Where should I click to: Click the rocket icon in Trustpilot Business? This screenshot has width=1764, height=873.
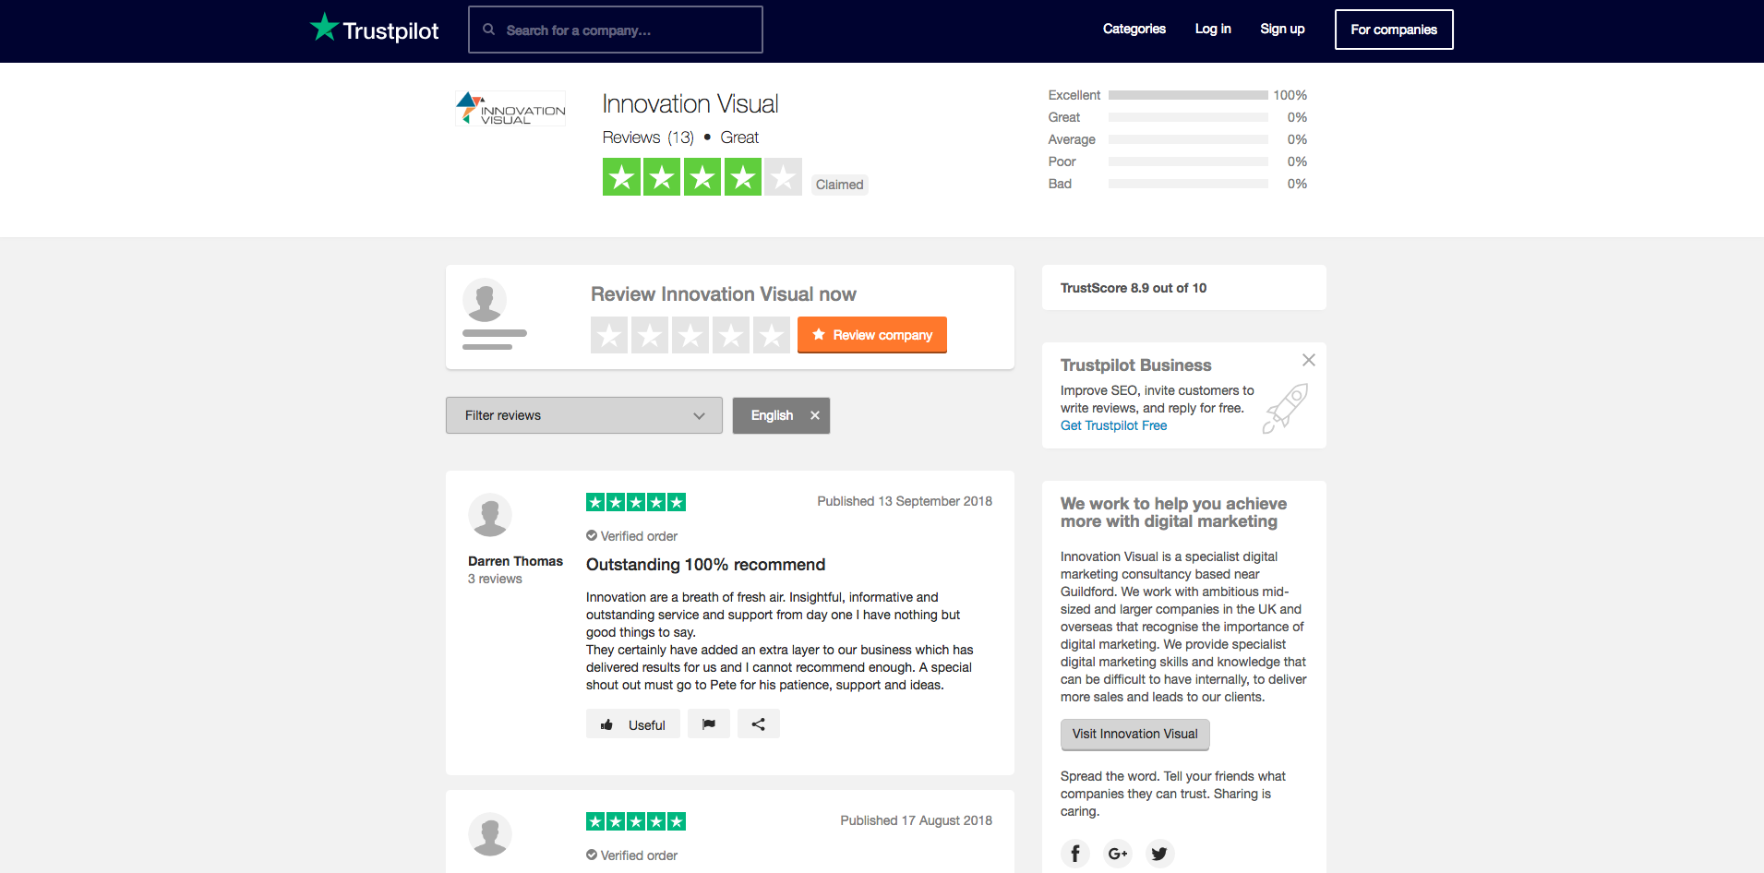point(1286,408)
